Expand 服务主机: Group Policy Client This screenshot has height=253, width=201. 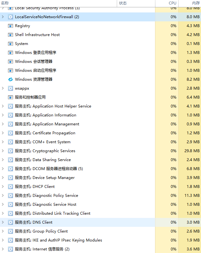click(x=3, y=231)
